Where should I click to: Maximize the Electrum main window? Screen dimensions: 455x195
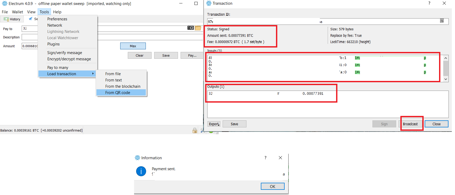point(196,3)
